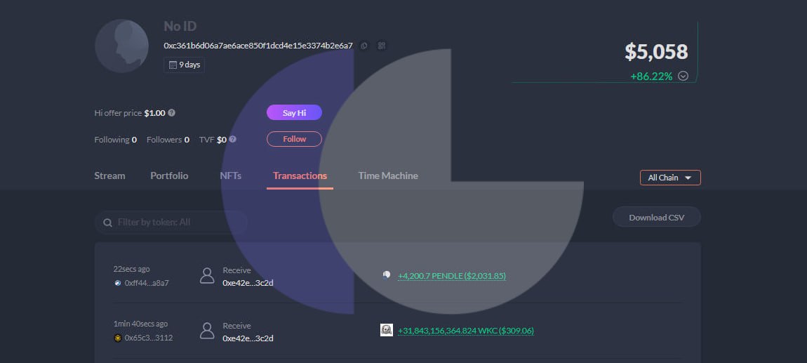Screen dimensions: 807x363
Task: Click the PENDLE token icon
Action: (386, 275)
